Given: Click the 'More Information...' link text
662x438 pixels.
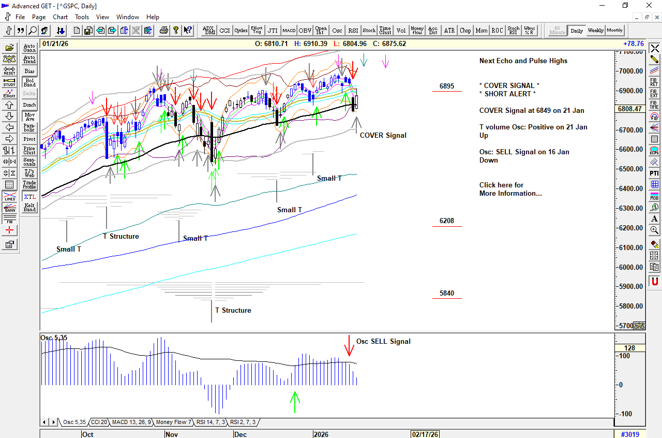Looking at the screenshot, I should click(x=510, y=193).
